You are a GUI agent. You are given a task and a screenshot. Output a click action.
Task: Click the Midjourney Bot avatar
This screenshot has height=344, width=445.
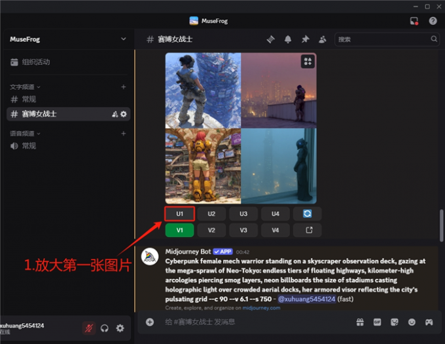click(150, 256)
